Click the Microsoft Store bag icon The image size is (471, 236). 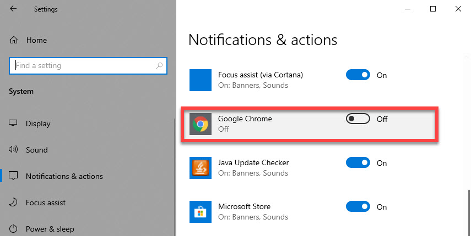(x=201, y=212)
